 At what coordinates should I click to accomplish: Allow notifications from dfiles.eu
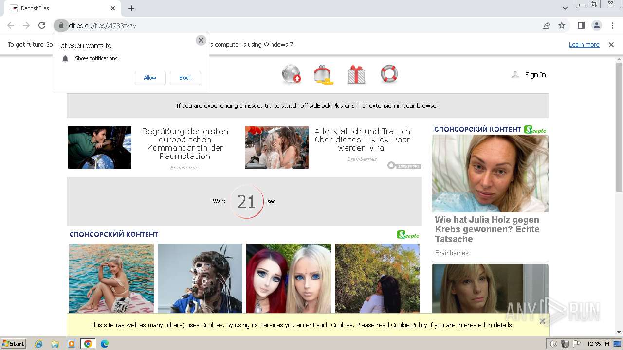[x=150, y=78]
